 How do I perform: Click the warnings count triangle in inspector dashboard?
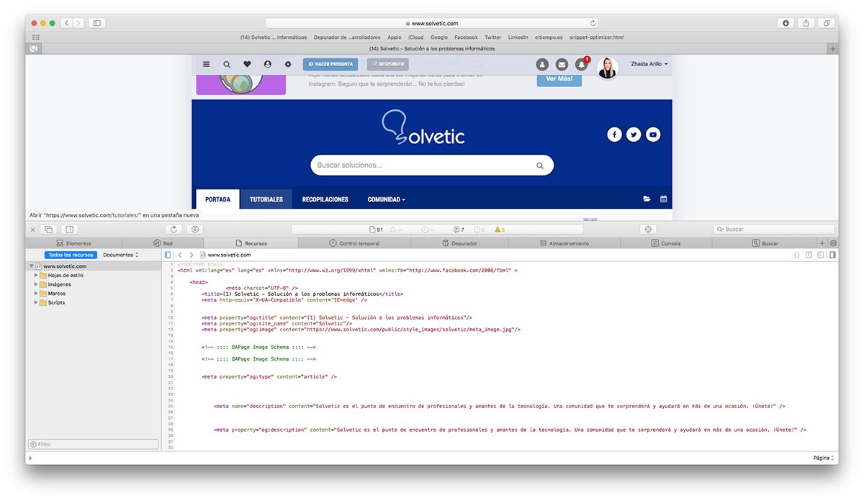tap(500, 230)
